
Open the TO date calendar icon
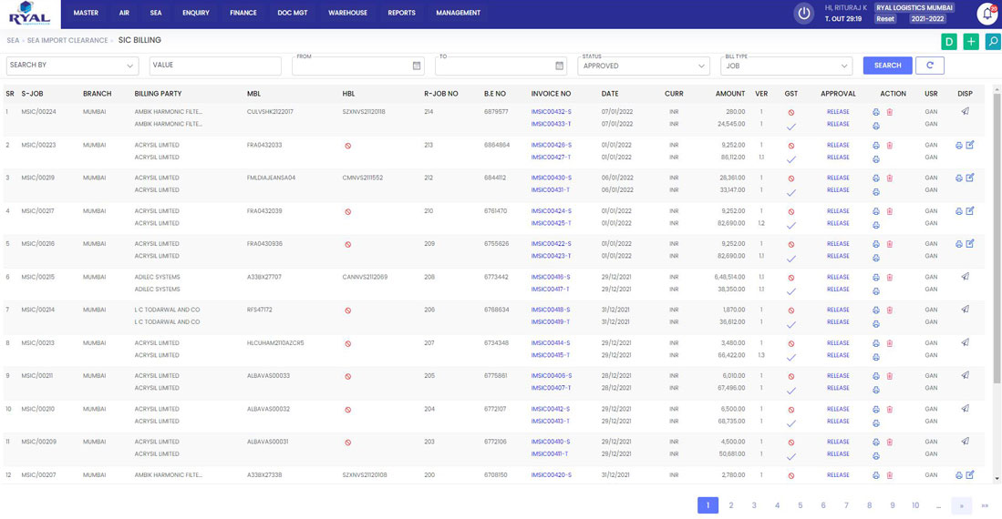point(559,66)
